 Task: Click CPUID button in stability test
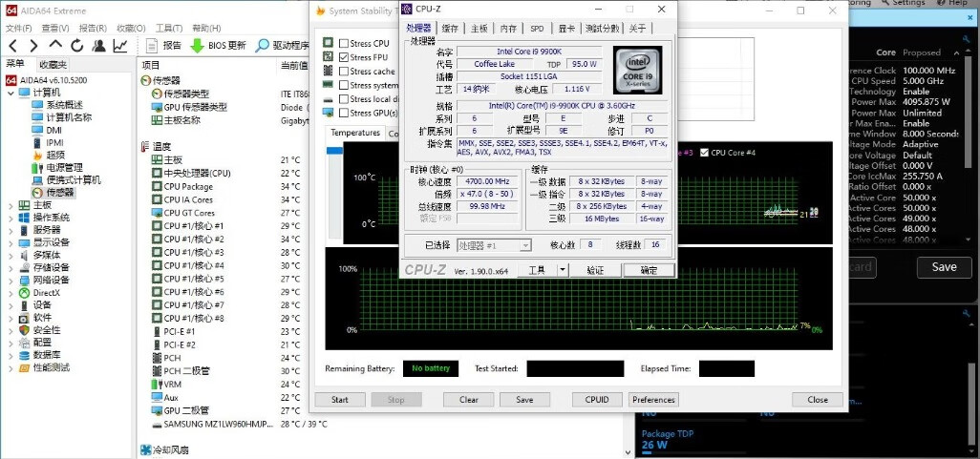tap(598, 400)
